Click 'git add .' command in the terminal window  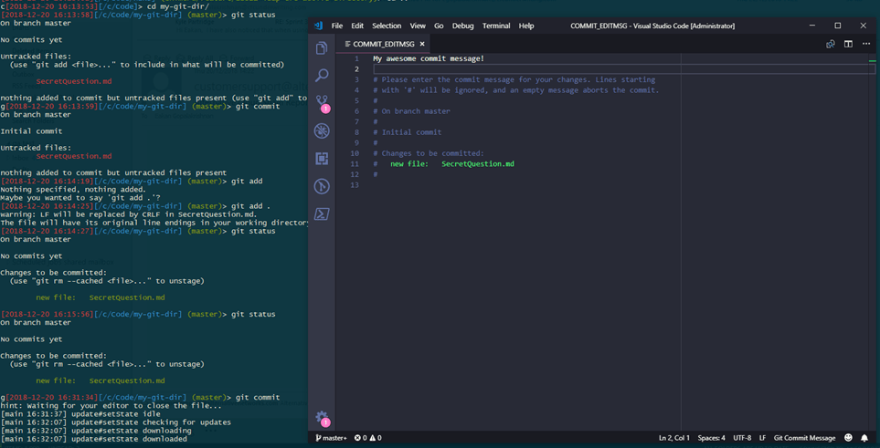click(252, 206)
